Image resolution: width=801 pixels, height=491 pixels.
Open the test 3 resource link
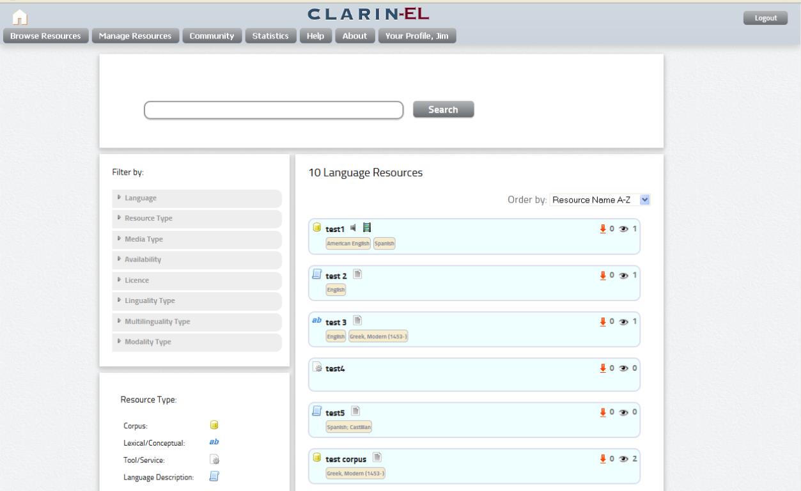[338, 321]
